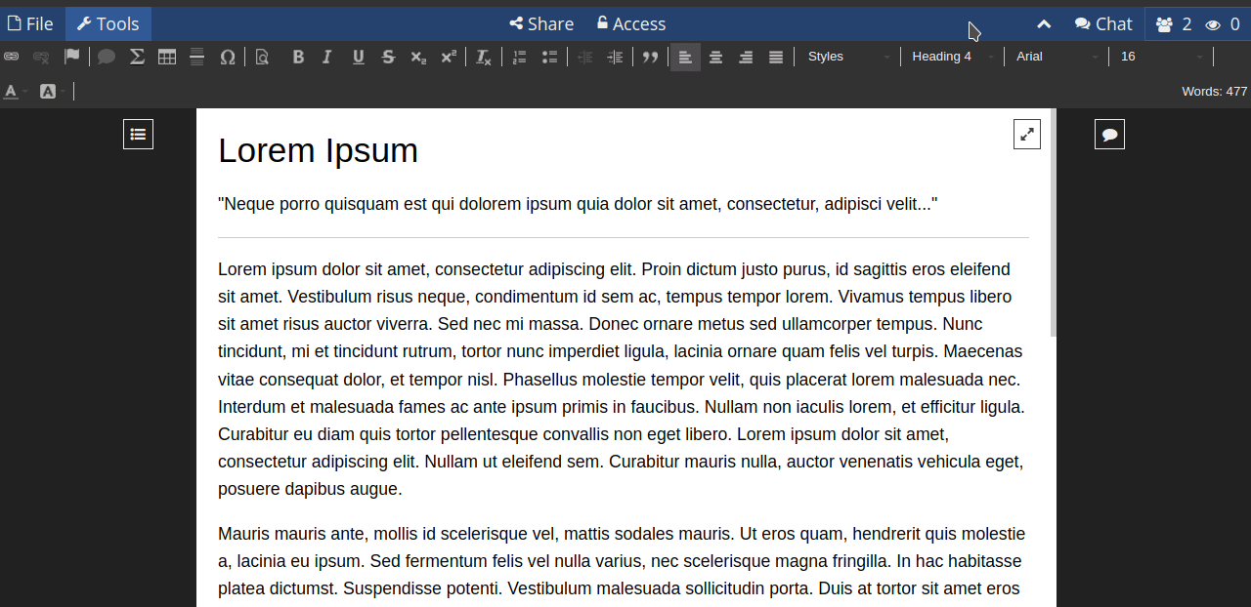Click the Share button

[541, 23]
